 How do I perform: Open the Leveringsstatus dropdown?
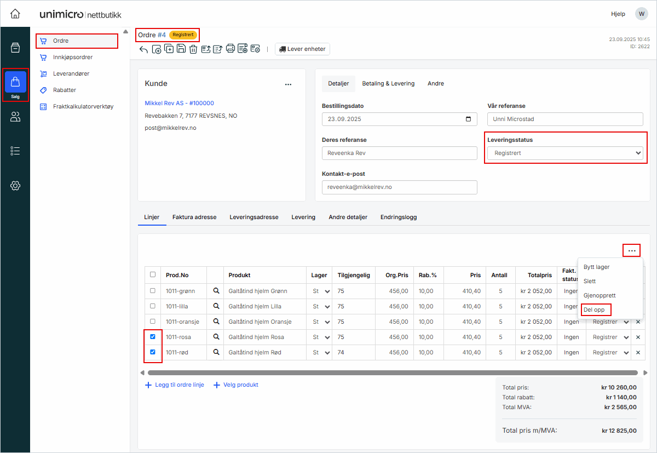point(564,153)
